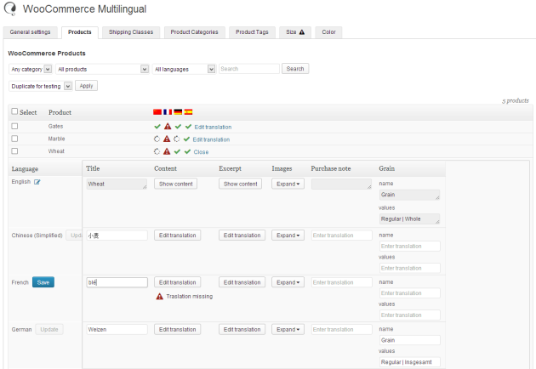Open the Shipping Classes tab
The image size is (536, 369).
[x=131, y=32]
